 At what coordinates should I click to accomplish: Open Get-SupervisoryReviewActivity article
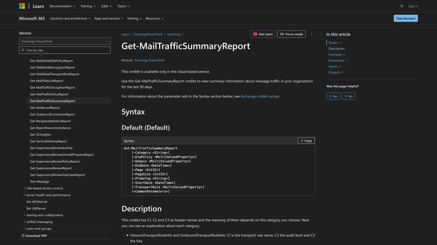pos(51,148)
